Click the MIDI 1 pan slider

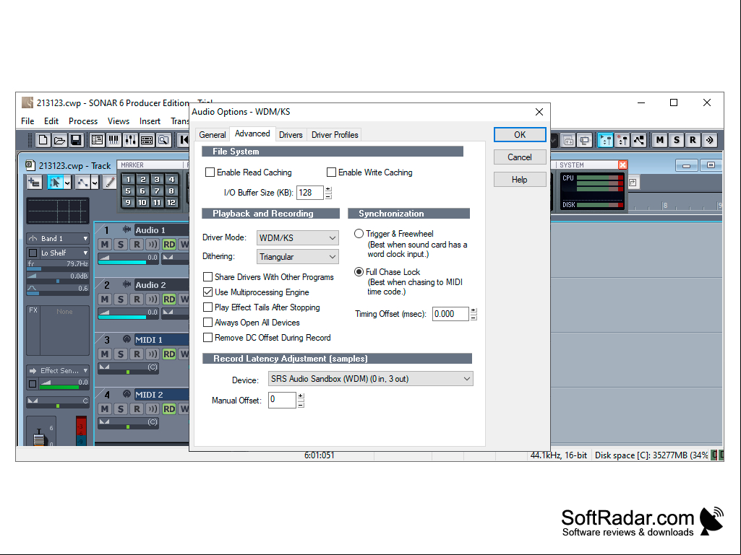[x=128, y=369]
